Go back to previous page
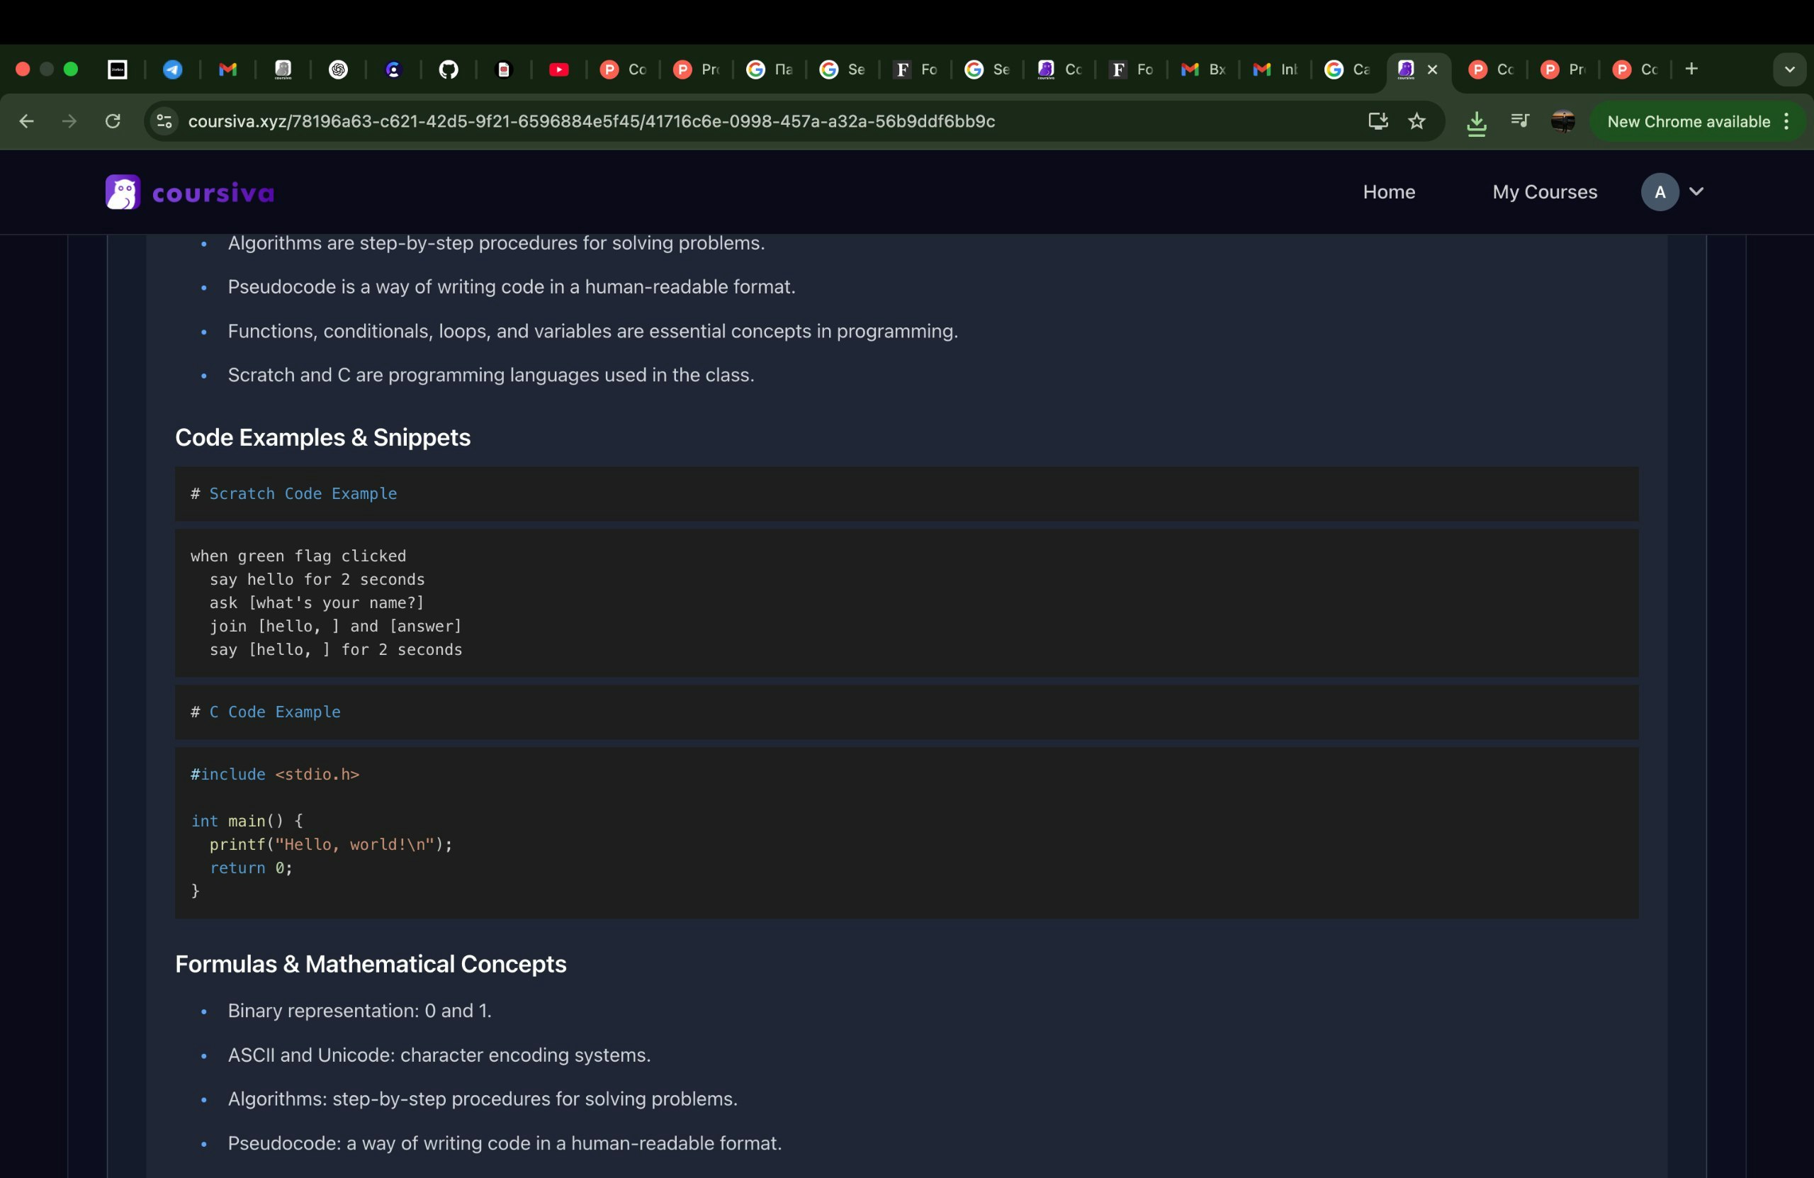The image size is (1814, 1178). [x=27, y=121]
